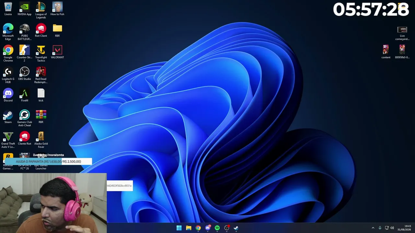The width and height of the screenshot is (415, 233).
Task: Select the OBS Studio desktop shortcut
Action: pyautogui.click(x=25, y=73)
